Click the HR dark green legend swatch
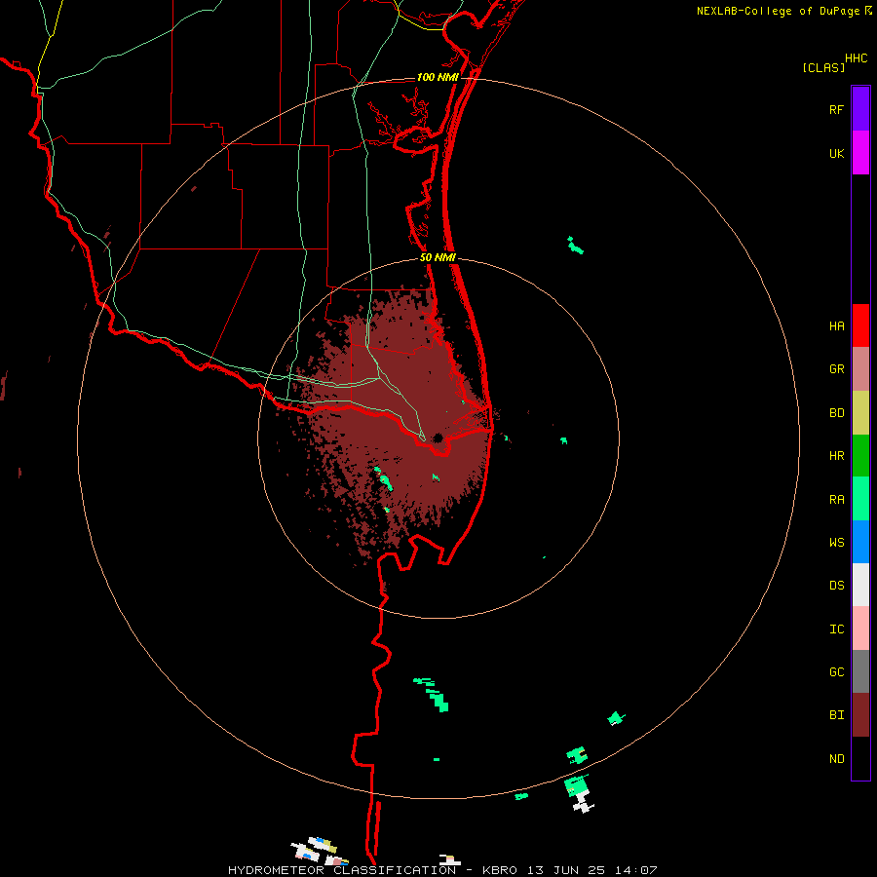 [860, 455]
